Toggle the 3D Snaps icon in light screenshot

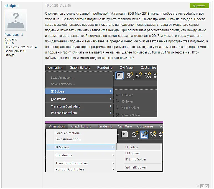coord(135,135)
